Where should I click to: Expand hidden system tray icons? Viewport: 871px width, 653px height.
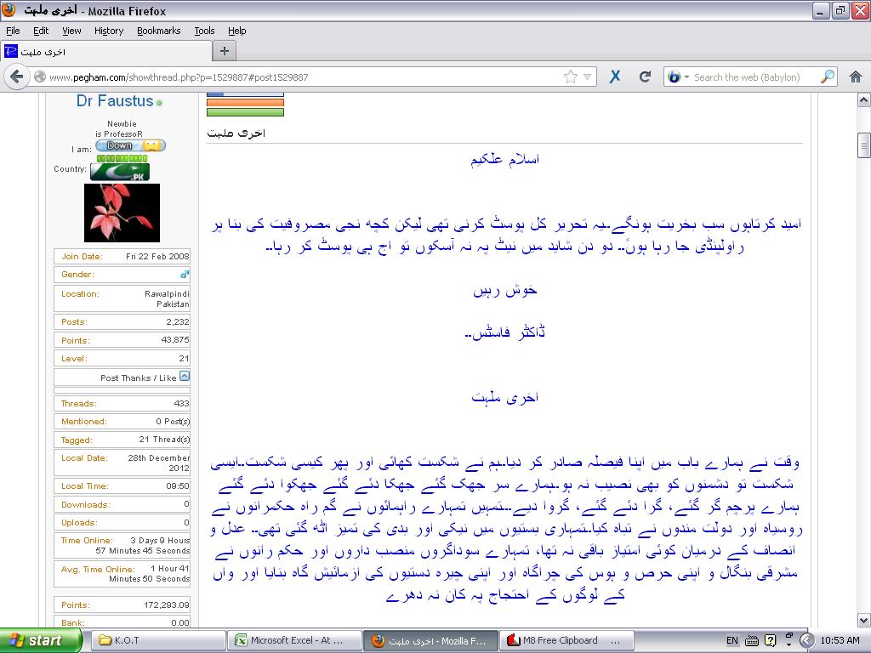(806, 640)
